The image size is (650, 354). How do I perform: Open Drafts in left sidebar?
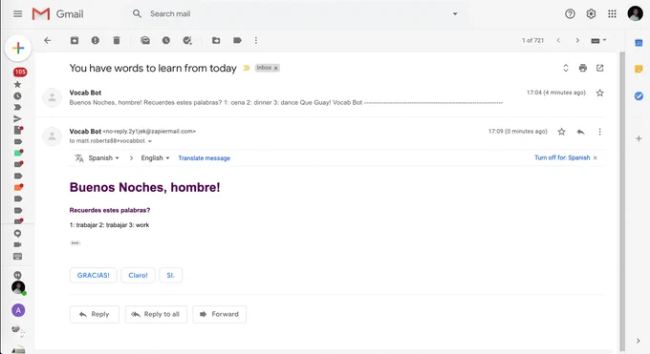pyautogui.click(x=18, y=130)
